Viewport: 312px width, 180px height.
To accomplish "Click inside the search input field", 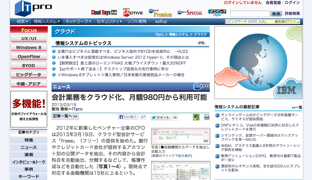I will pyautogui.click(x=250, y=13).
